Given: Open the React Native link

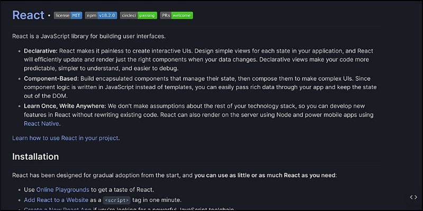Looking at the screenshot, I should coord(42,124).
